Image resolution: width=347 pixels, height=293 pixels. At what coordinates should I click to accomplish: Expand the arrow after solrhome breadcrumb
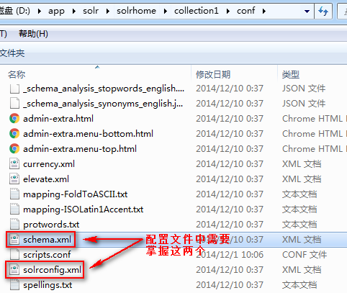(x=166, y=11)
